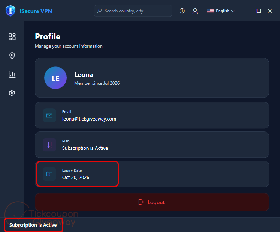
Task: Click the info circle icon in header
Action: 182,11
